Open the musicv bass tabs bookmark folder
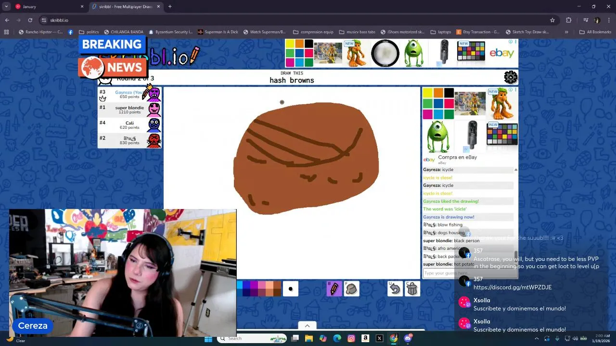The width and height of the screenshot is (616, 346). 357,32
